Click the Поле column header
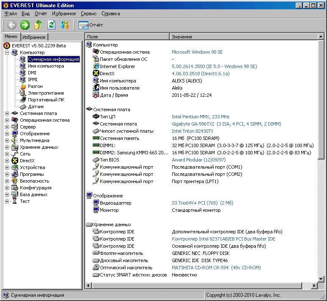Image resolution: width=327 pixels, height=301 pixels. click(127, 37)
